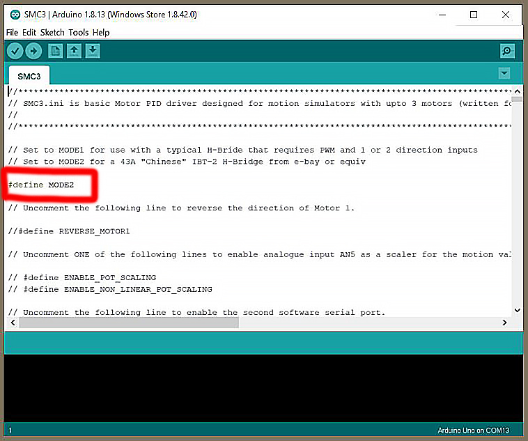Click the 'SMC3.ini is basic Motor PID' comment
This screenshot has height=441, width=528.
click(x=260, y=103)
